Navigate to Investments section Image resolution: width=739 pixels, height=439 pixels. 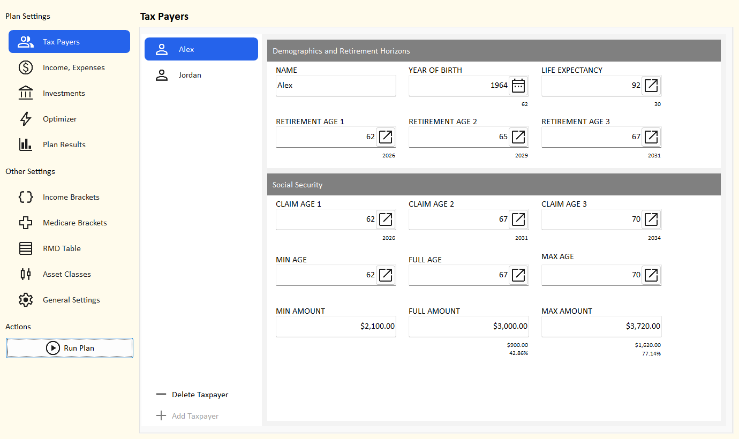click(x=69, y=93)
